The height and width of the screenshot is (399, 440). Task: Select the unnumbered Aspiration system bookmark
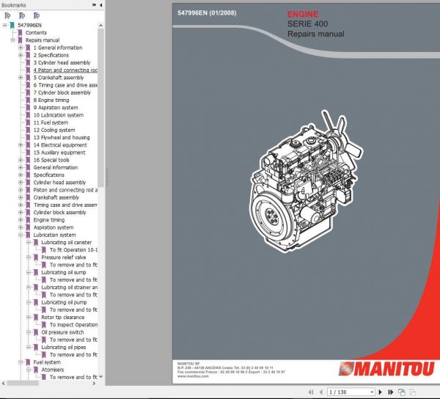tap(54, 227)
